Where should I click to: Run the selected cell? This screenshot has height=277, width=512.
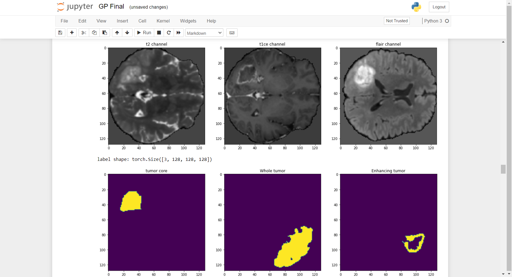[x=144, y=33]
